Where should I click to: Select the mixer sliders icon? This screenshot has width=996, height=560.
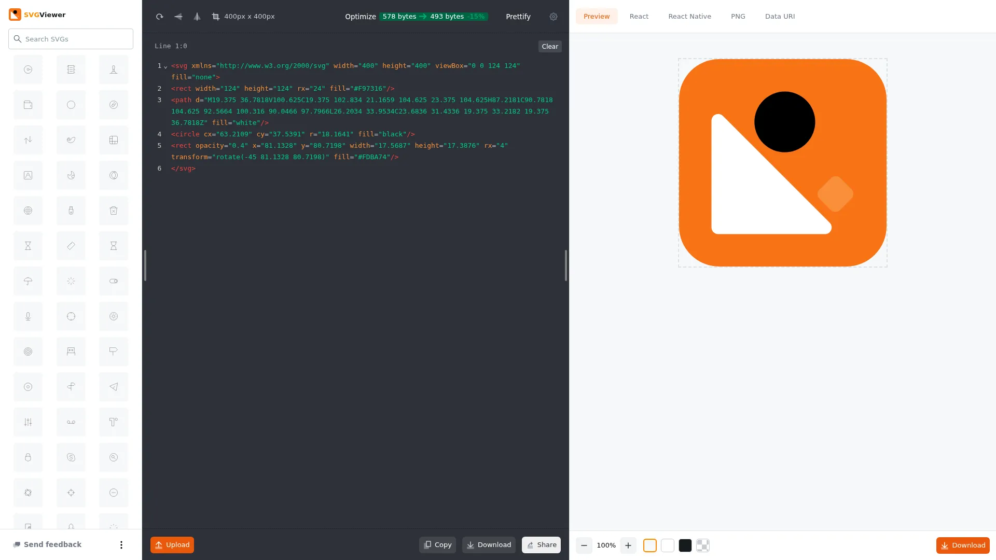coord(28,422)
